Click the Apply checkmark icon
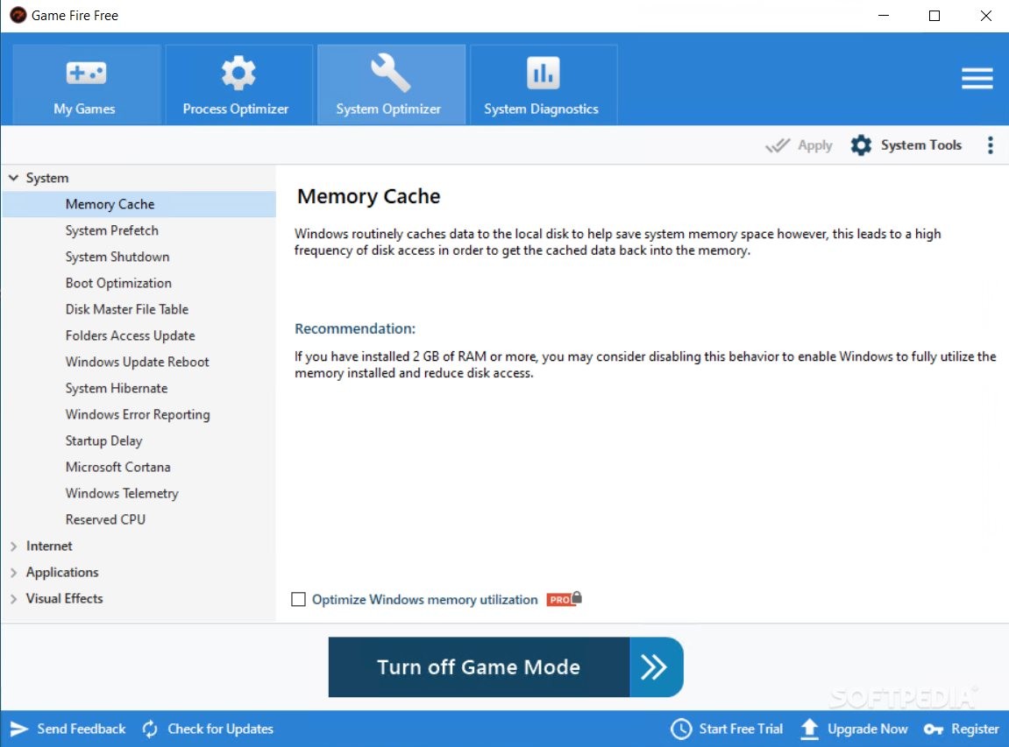Screen dimensions: 1009x747 pyautogui.click(x=778, y=145)
